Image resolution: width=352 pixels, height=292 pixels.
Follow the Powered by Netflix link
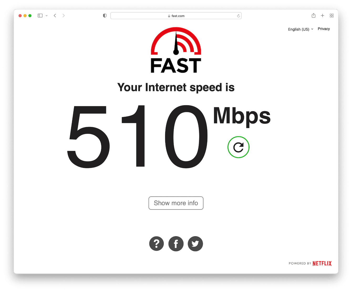310,263
